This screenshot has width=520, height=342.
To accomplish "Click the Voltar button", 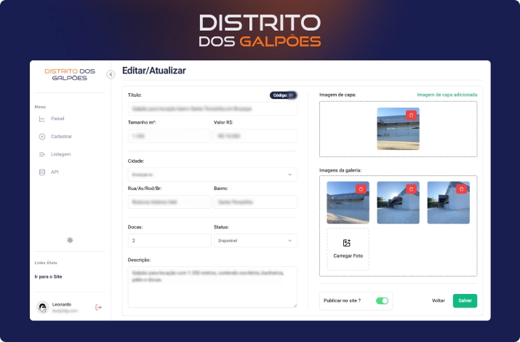I will (438, 301).
